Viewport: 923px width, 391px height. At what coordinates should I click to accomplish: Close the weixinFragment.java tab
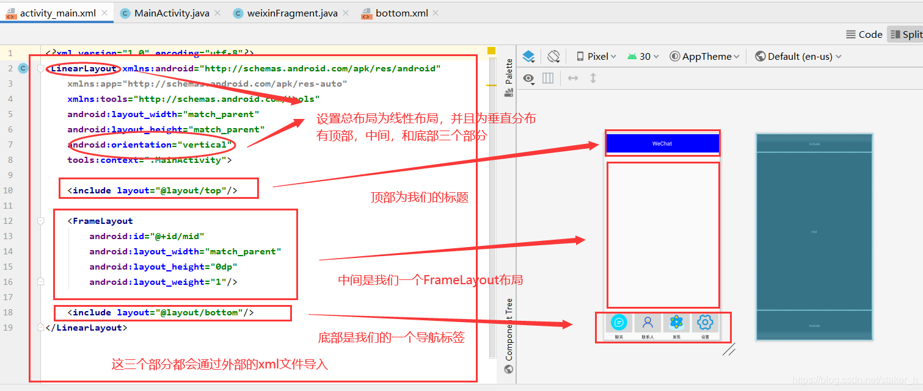(347, 13)
